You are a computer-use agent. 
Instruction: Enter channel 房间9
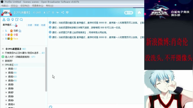pos(11,101)
